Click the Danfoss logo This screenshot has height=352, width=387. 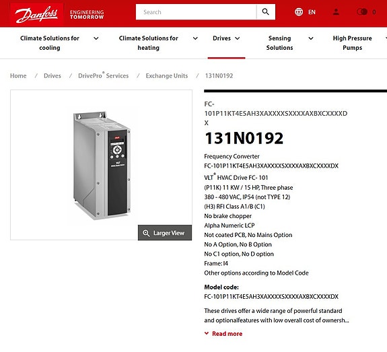[36, 14]
